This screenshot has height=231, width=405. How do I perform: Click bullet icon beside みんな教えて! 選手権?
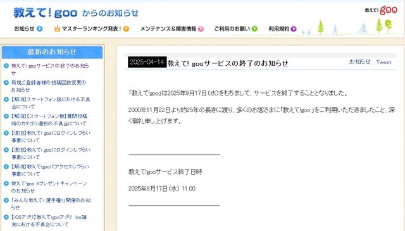6,200
